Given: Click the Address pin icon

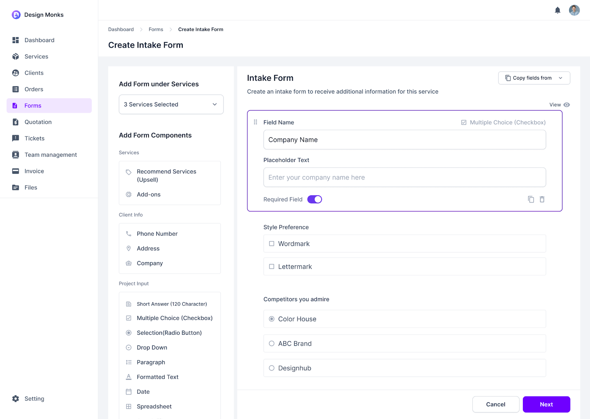Looking at the screenshot, I should (129, 249).
